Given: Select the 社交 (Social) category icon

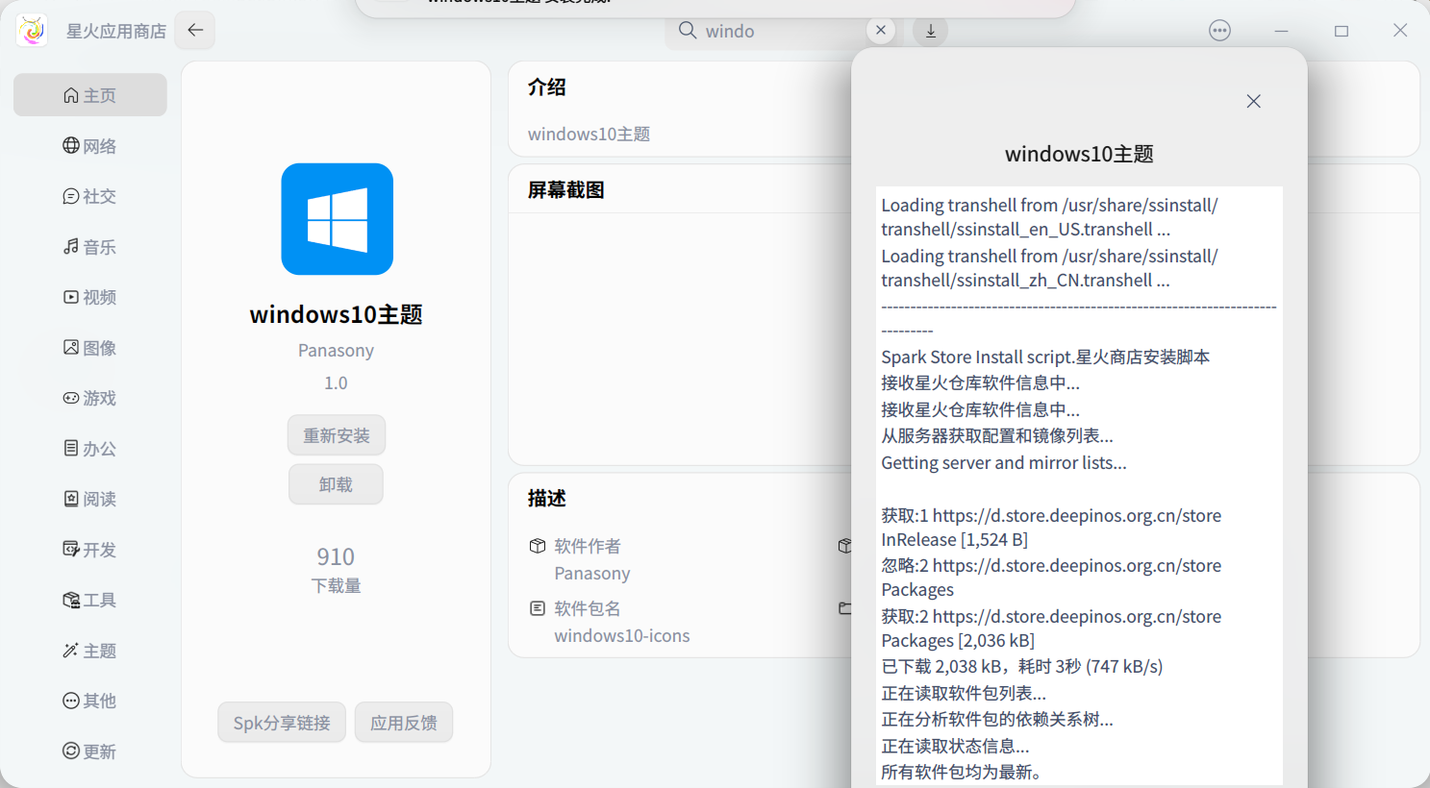Looking at the screenshot, I should [89, 196].
